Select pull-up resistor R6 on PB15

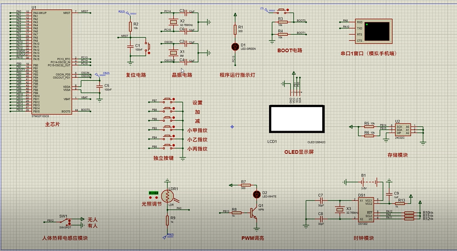[x=369, y=136]
